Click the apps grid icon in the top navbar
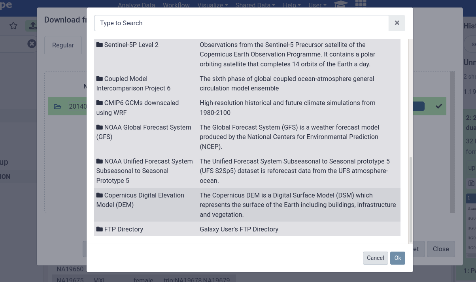Viewport: 476px width, 282px height. (360, 4)
